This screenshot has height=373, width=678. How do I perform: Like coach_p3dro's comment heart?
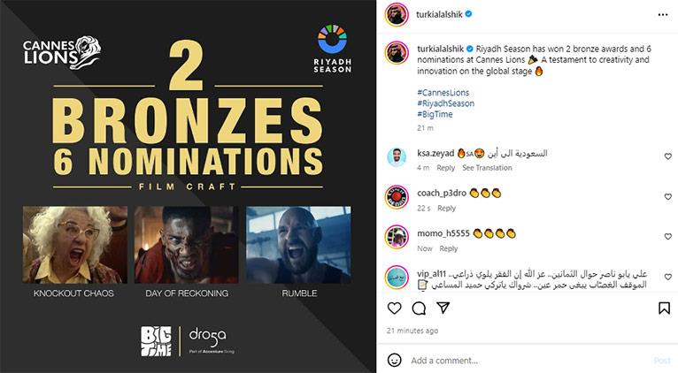click(x=668, y=196)
